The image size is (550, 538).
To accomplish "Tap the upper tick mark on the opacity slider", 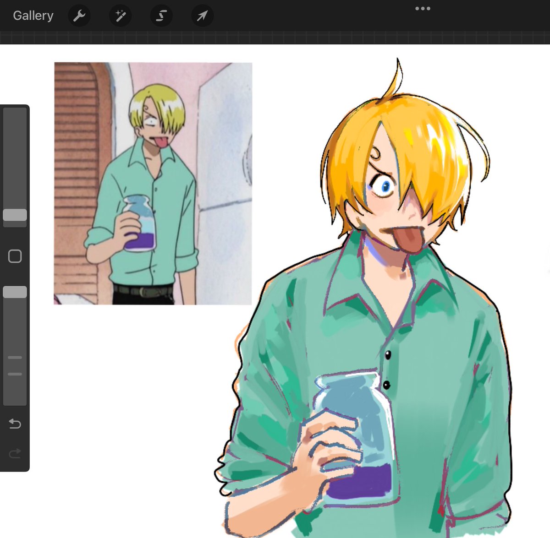I will [x=15, y=357].
